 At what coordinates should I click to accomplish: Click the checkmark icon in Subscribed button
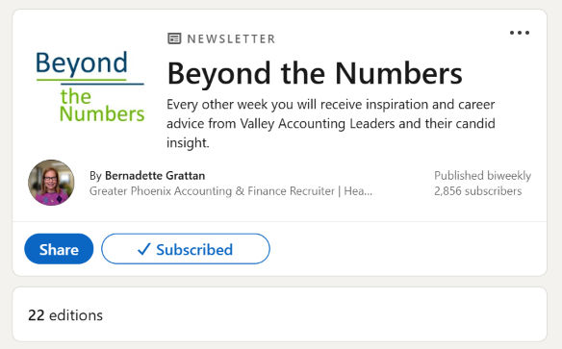(143, 249)
